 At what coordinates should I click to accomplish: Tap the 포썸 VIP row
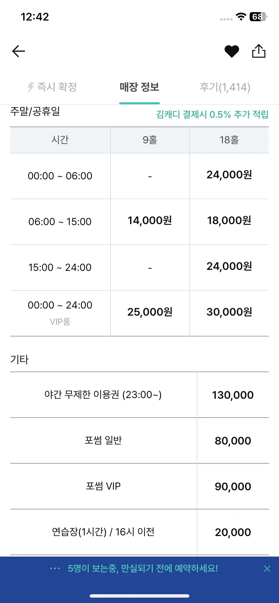pyautogui.click(x=139, y=486)
